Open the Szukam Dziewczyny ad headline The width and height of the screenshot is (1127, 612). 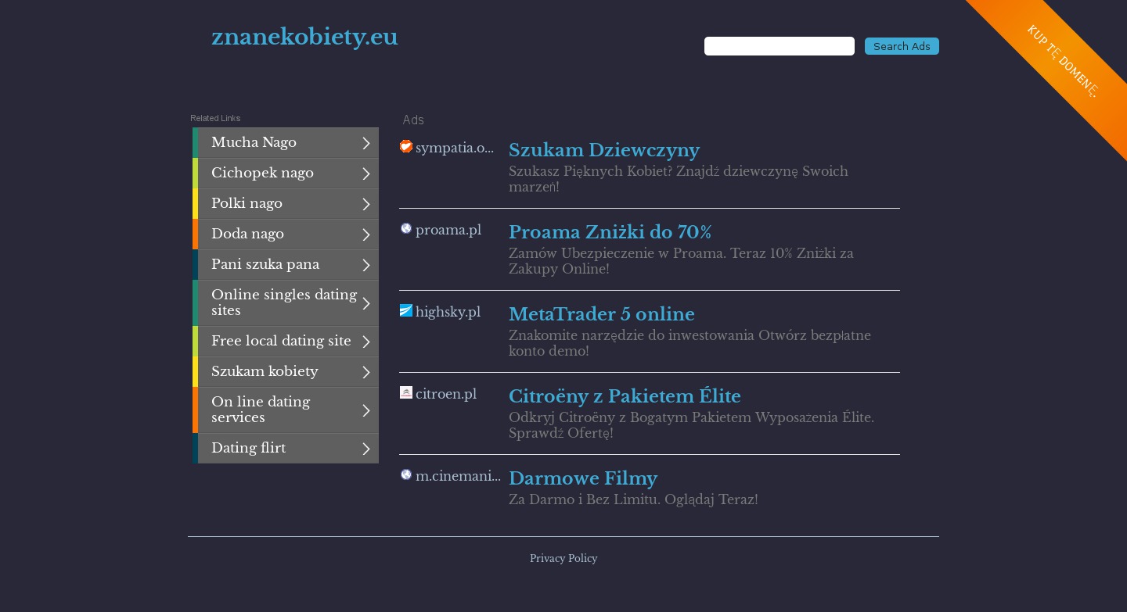[x=603, y=150]
